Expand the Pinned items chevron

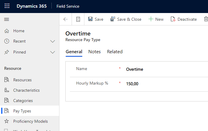click(x=53, y=52)
